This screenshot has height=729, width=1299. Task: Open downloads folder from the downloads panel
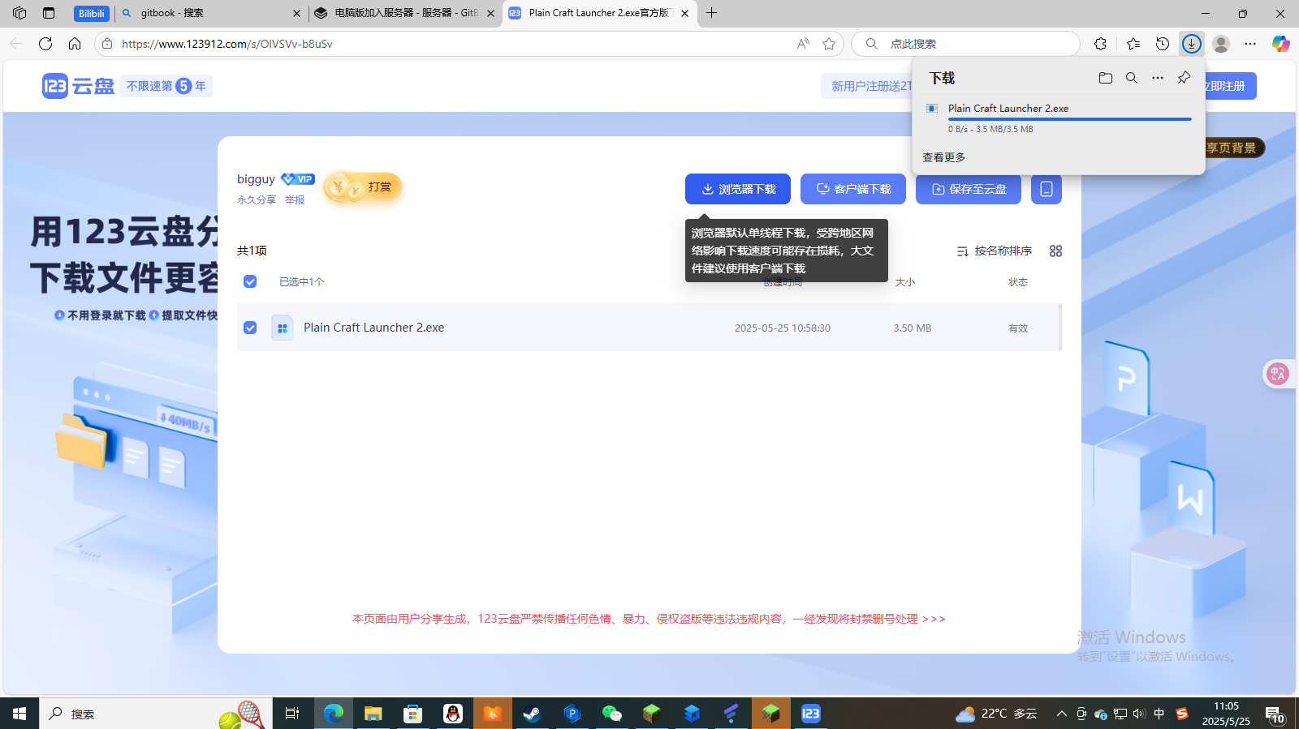coord(1106,78)
